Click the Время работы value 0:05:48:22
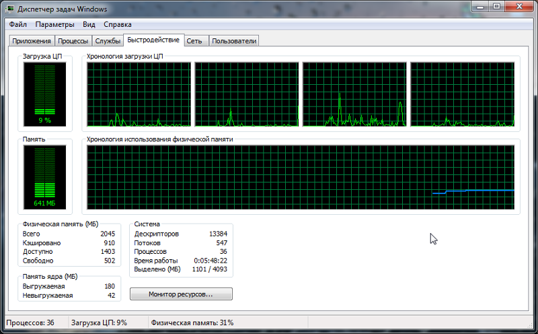Viewport: 538px width, 334px height. [x=210, y=261]
